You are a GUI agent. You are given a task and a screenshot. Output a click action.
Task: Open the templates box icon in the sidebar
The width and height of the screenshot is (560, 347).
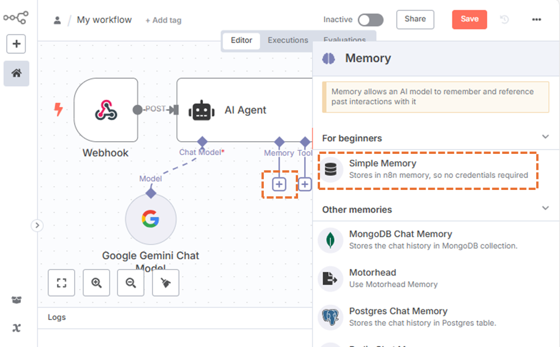pos(16,300)
